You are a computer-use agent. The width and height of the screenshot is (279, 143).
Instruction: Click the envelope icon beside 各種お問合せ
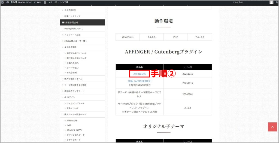coord(63,23)
